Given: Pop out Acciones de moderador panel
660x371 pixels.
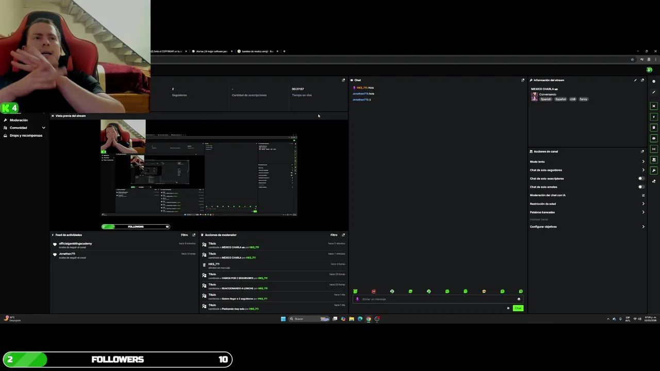Looking at the screenshot, I should 343,235.
